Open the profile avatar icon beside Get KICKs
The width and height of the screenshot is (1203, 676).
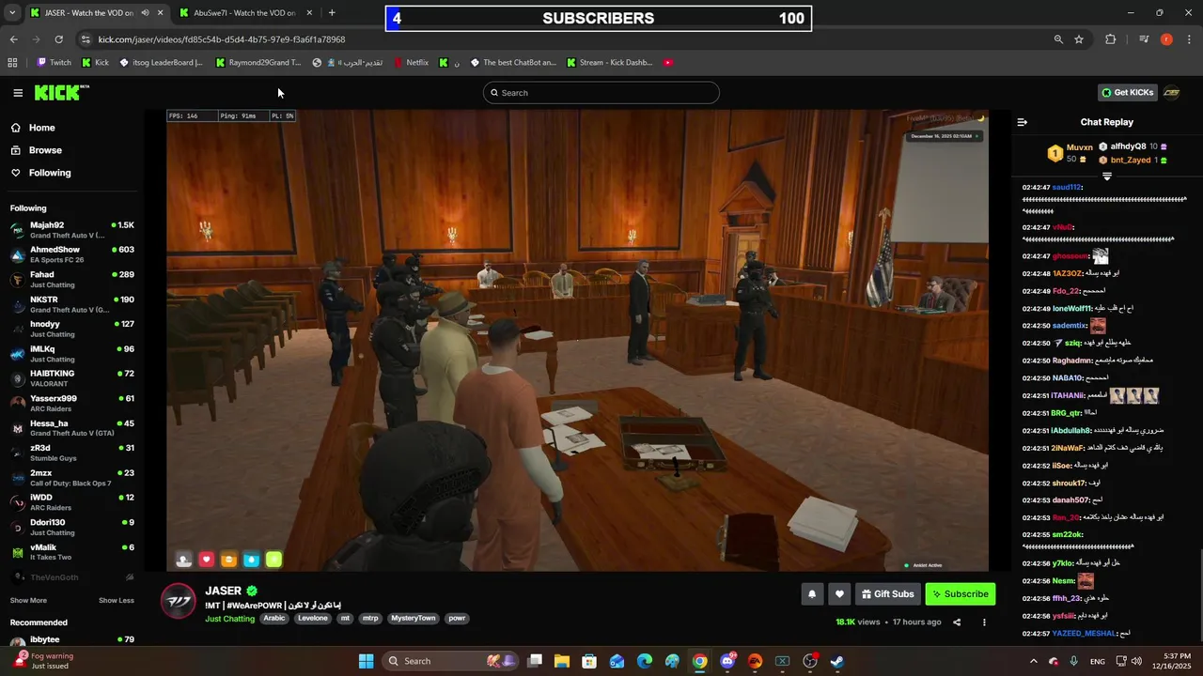click(1172, 93)
